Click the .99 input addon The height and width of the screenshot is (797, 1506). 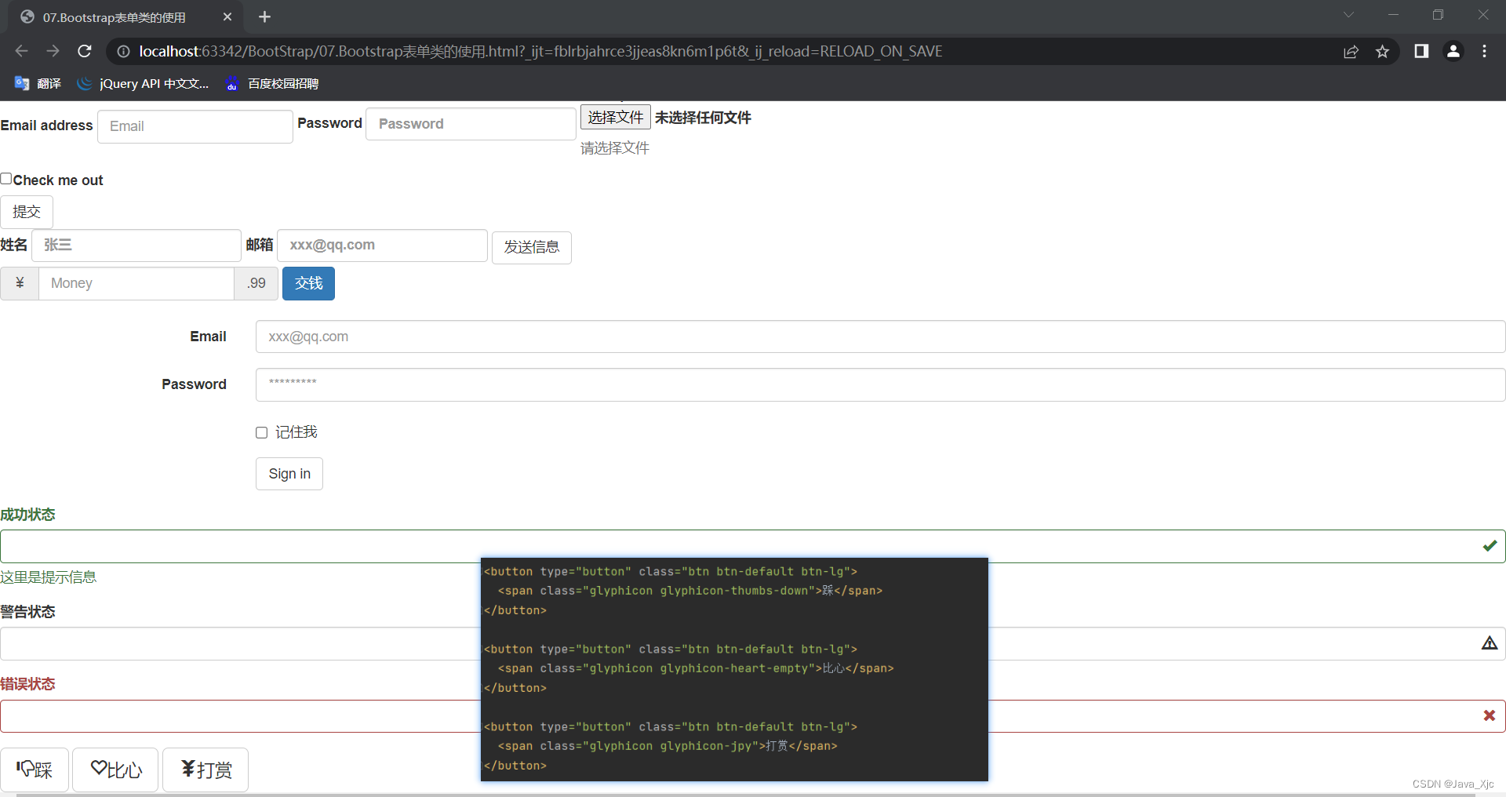pyautogui.click(x=256, y=283)
